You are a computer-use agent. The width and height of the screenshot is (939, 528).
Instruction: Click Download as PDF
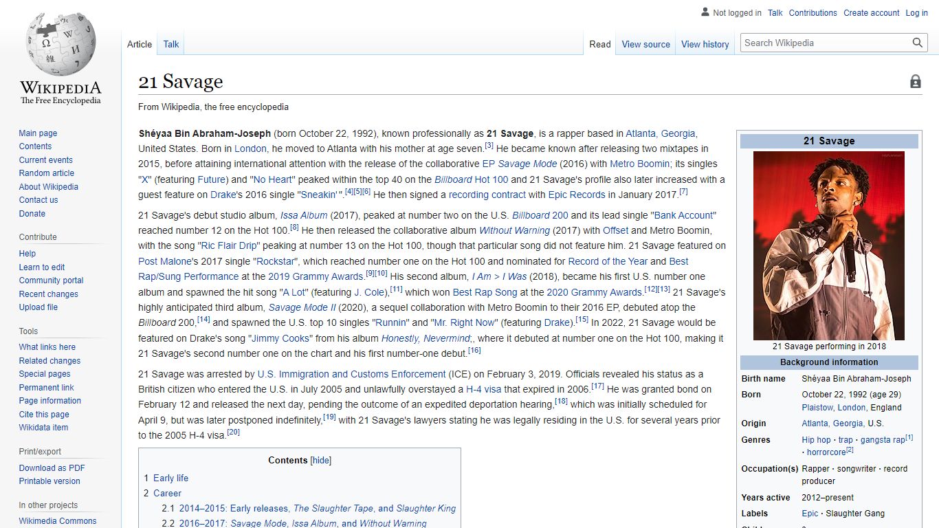pyautogui.click(x=52, y=468)
